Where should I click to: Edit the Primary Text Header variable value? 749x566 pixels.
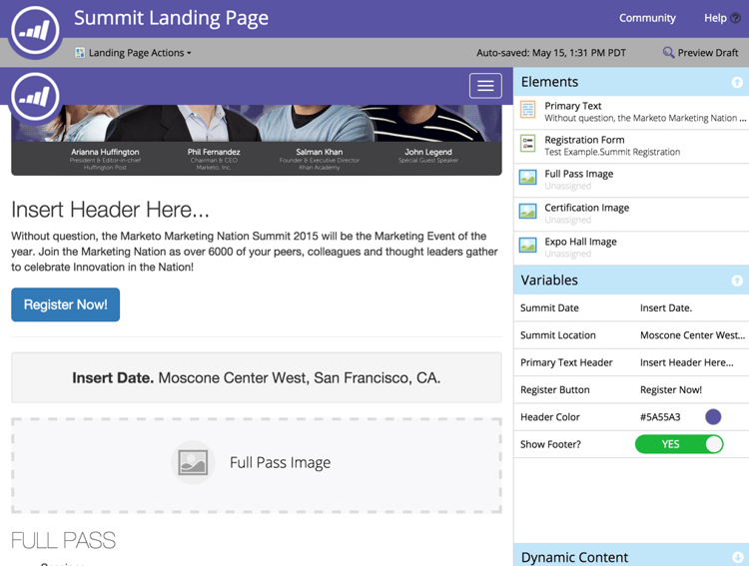pyautogui.click(x=686, y=362)
